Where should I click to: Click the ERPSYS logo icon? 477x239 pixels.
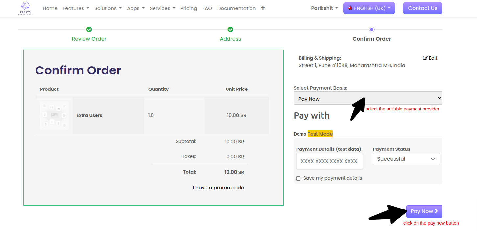[25, 8]
